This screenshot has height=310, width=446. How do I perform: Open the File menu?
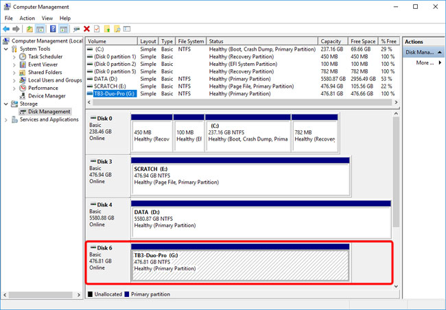pyautogui.click(x=8, y=19)
